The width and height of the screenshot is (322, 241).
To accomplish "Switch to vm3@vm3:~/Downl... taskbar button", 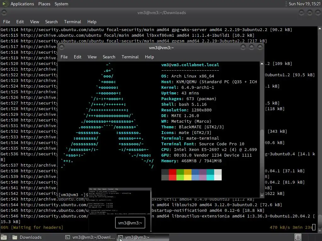I will (x=90, y=237).
